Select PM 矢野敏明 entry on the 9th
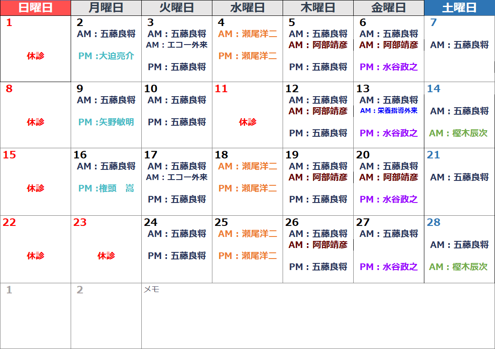The height and width of the screenshot is (349, 495). tap(106, 122)
